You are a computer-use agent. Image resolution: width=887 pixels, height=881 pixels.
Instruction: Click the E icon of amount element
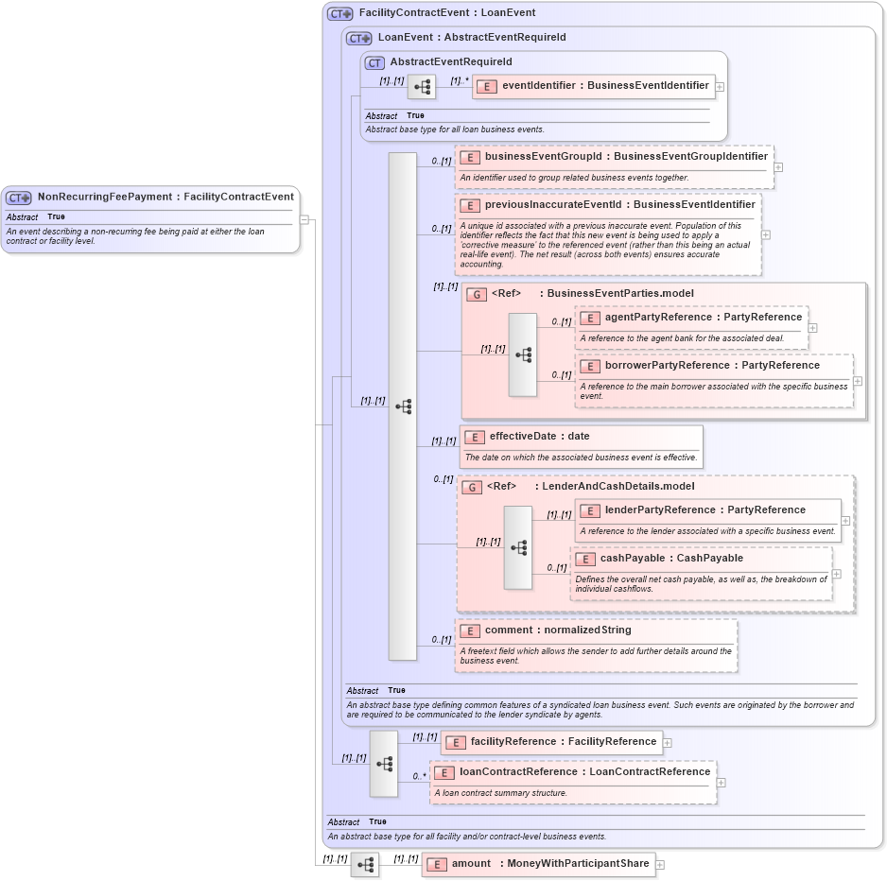click(436, 864)
